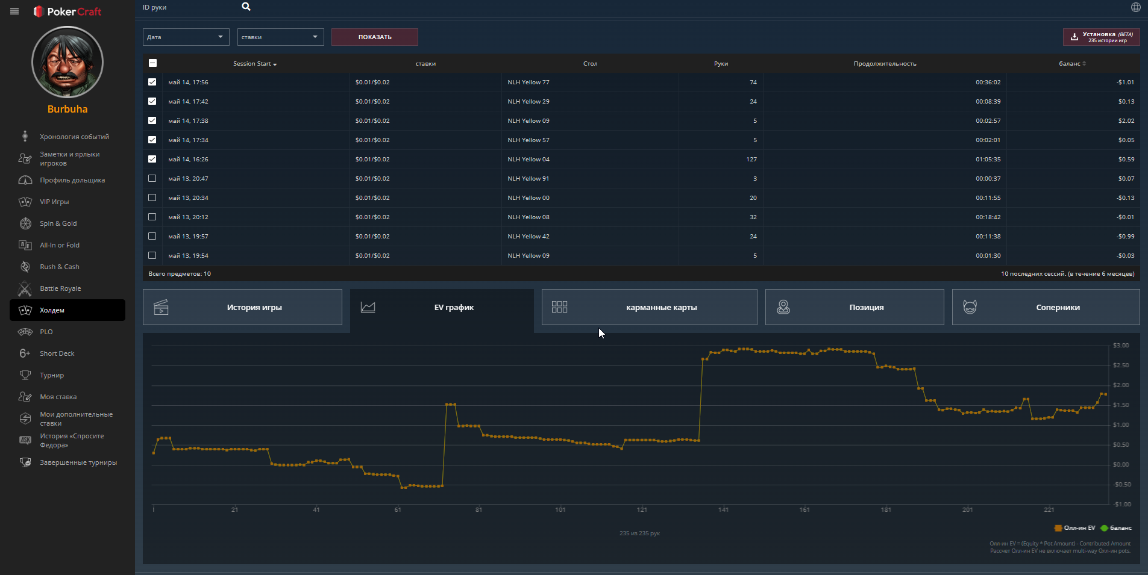Switch to Позиция tab
Image resolution: width=1148 pixels, height=575 pixels.
click(855, 307)
